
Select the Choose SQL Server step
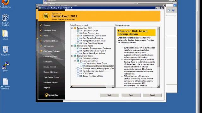point(51,72)
